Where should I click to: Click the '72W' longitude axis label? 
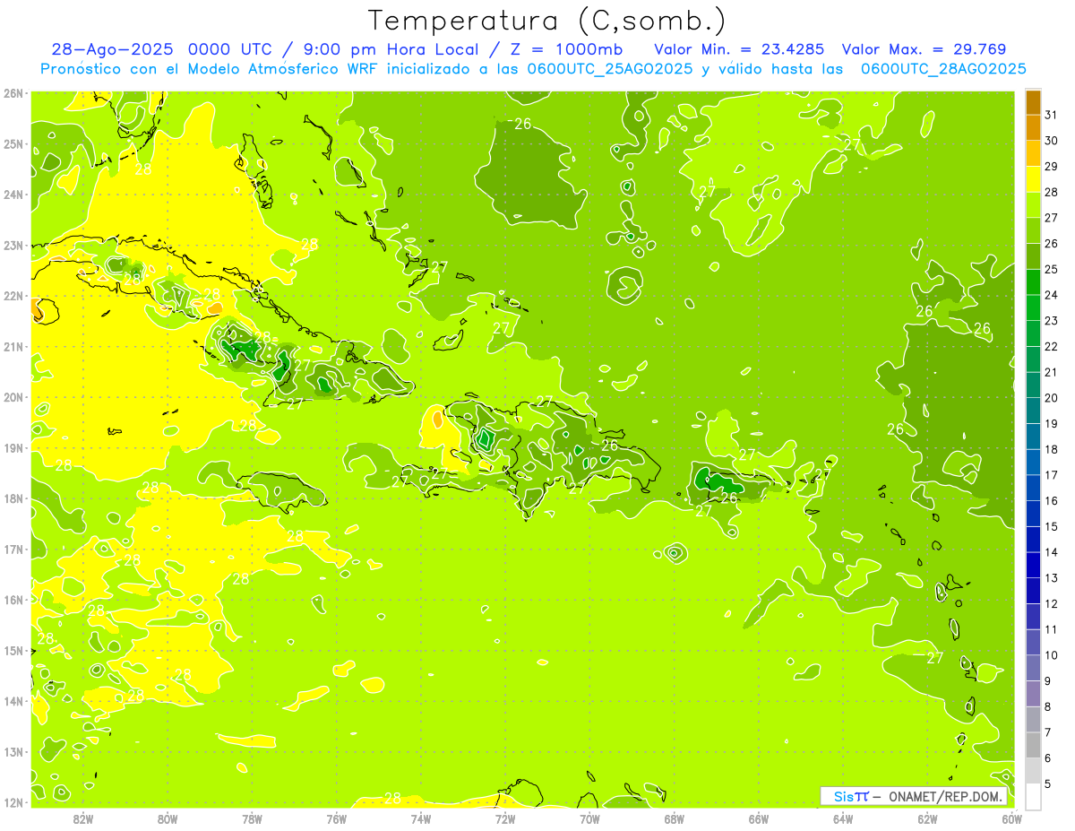(x=505, y=818)
